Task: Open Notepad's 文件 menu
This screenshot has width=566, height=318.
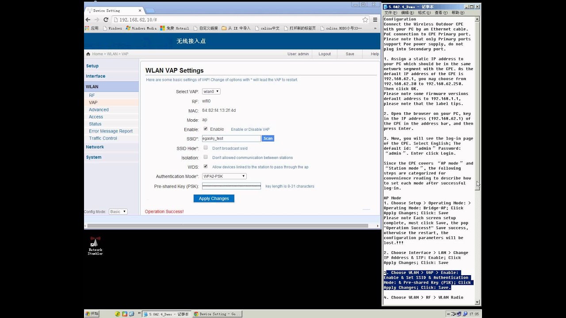Action: pyautogui.click(x=390, y=13)
